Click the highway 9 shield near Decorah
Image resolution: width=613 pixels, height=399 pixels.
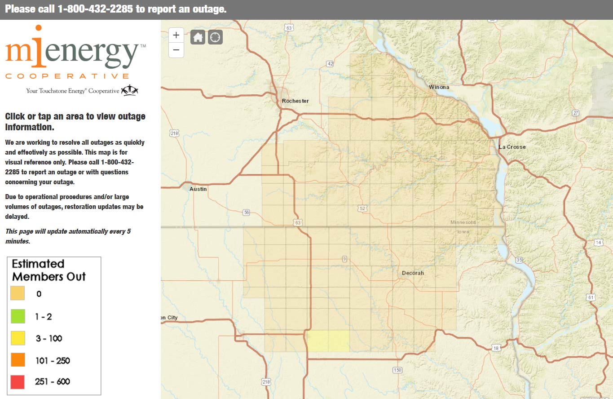pyautogui.click(x=344, y=258)
